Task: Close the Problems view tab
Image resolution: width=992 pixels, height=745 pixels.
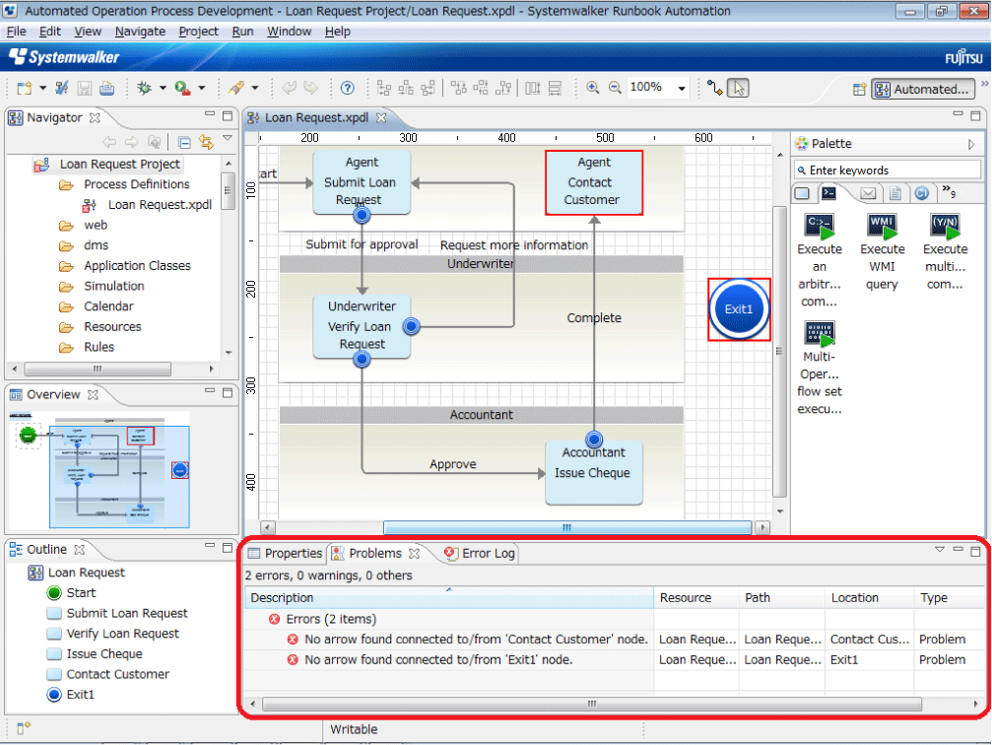Action: (415, 554)
